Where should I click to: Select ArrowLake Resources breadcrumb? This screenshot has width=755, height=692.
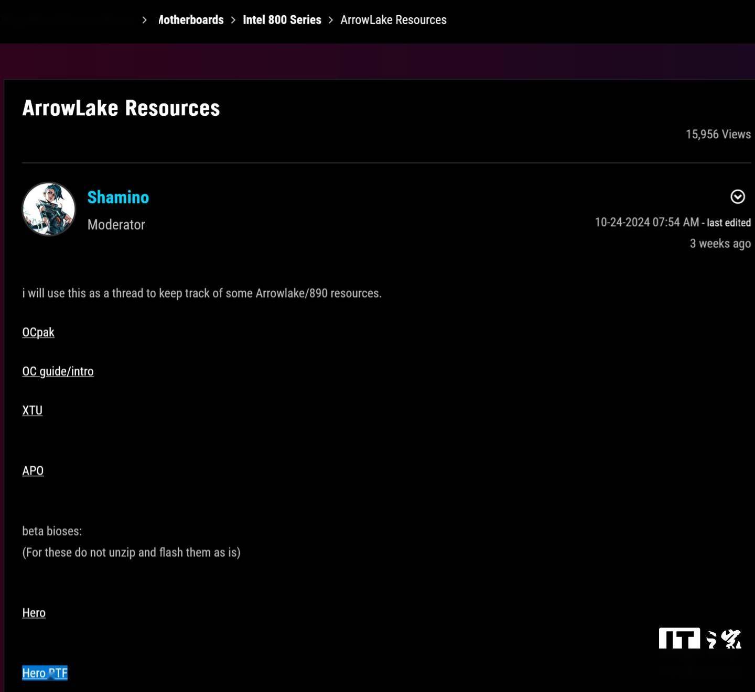tap(394, 20)
